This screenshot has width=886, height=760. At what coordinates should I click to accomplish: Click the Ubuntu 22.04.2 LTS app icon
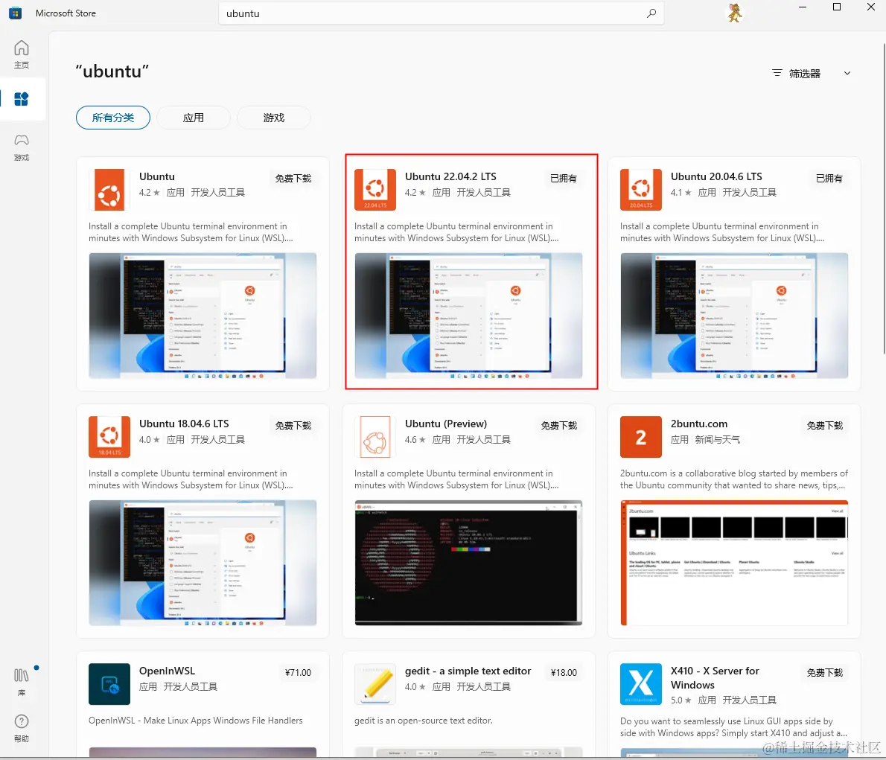[x=375, y=189]
